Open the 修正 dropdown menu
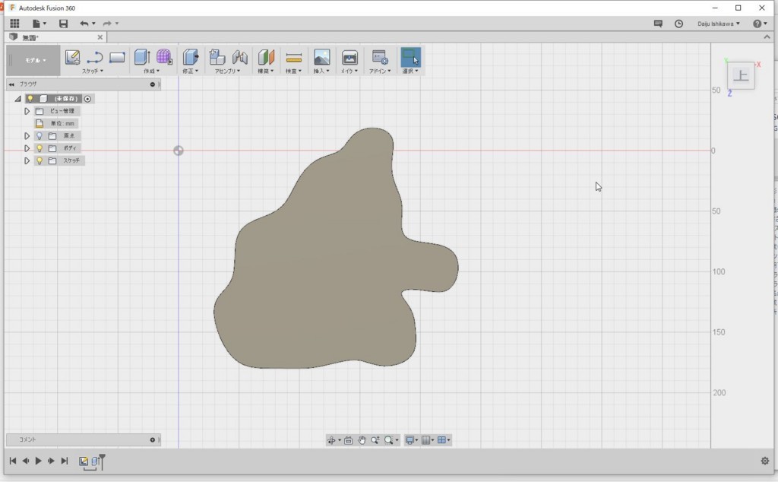 coord(190,71)
